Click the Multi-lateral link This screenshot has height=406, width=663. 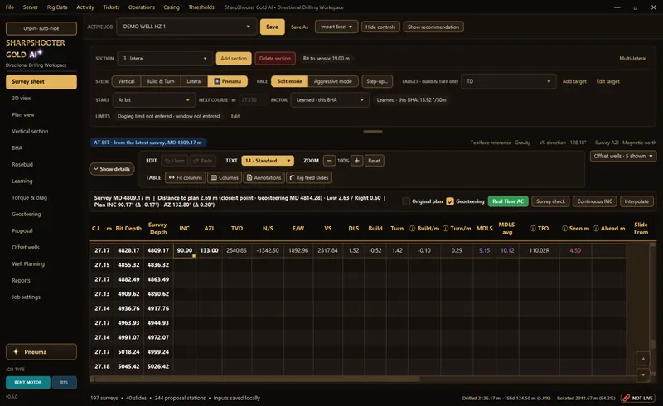point(632,58)
